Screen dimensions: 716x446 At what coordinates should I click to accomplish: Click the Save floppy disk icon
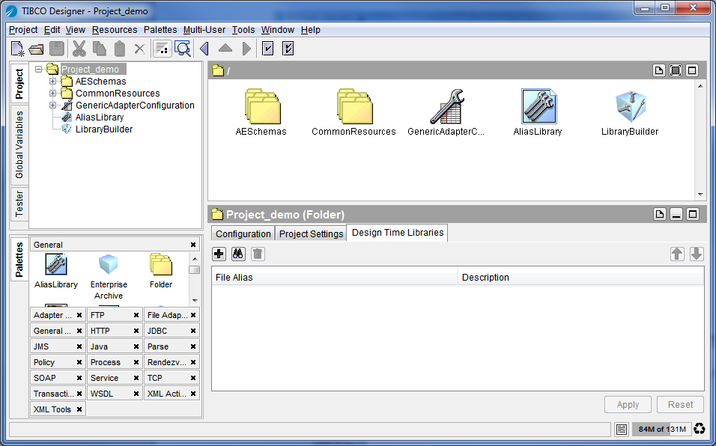pos(57,49)
